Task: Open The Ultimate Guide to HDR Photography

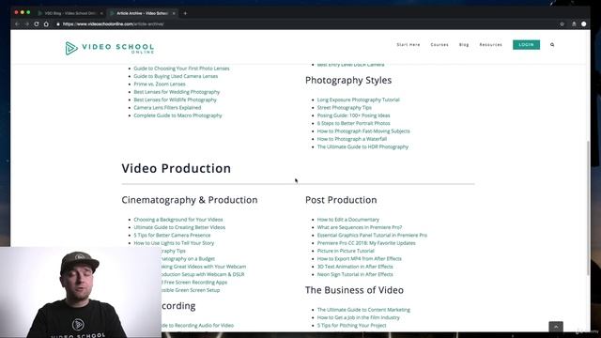Action: pos(362,146)
